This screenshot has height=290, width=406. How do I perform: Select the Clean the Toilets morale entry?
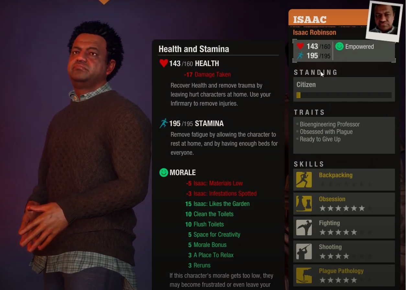(209, 214)
